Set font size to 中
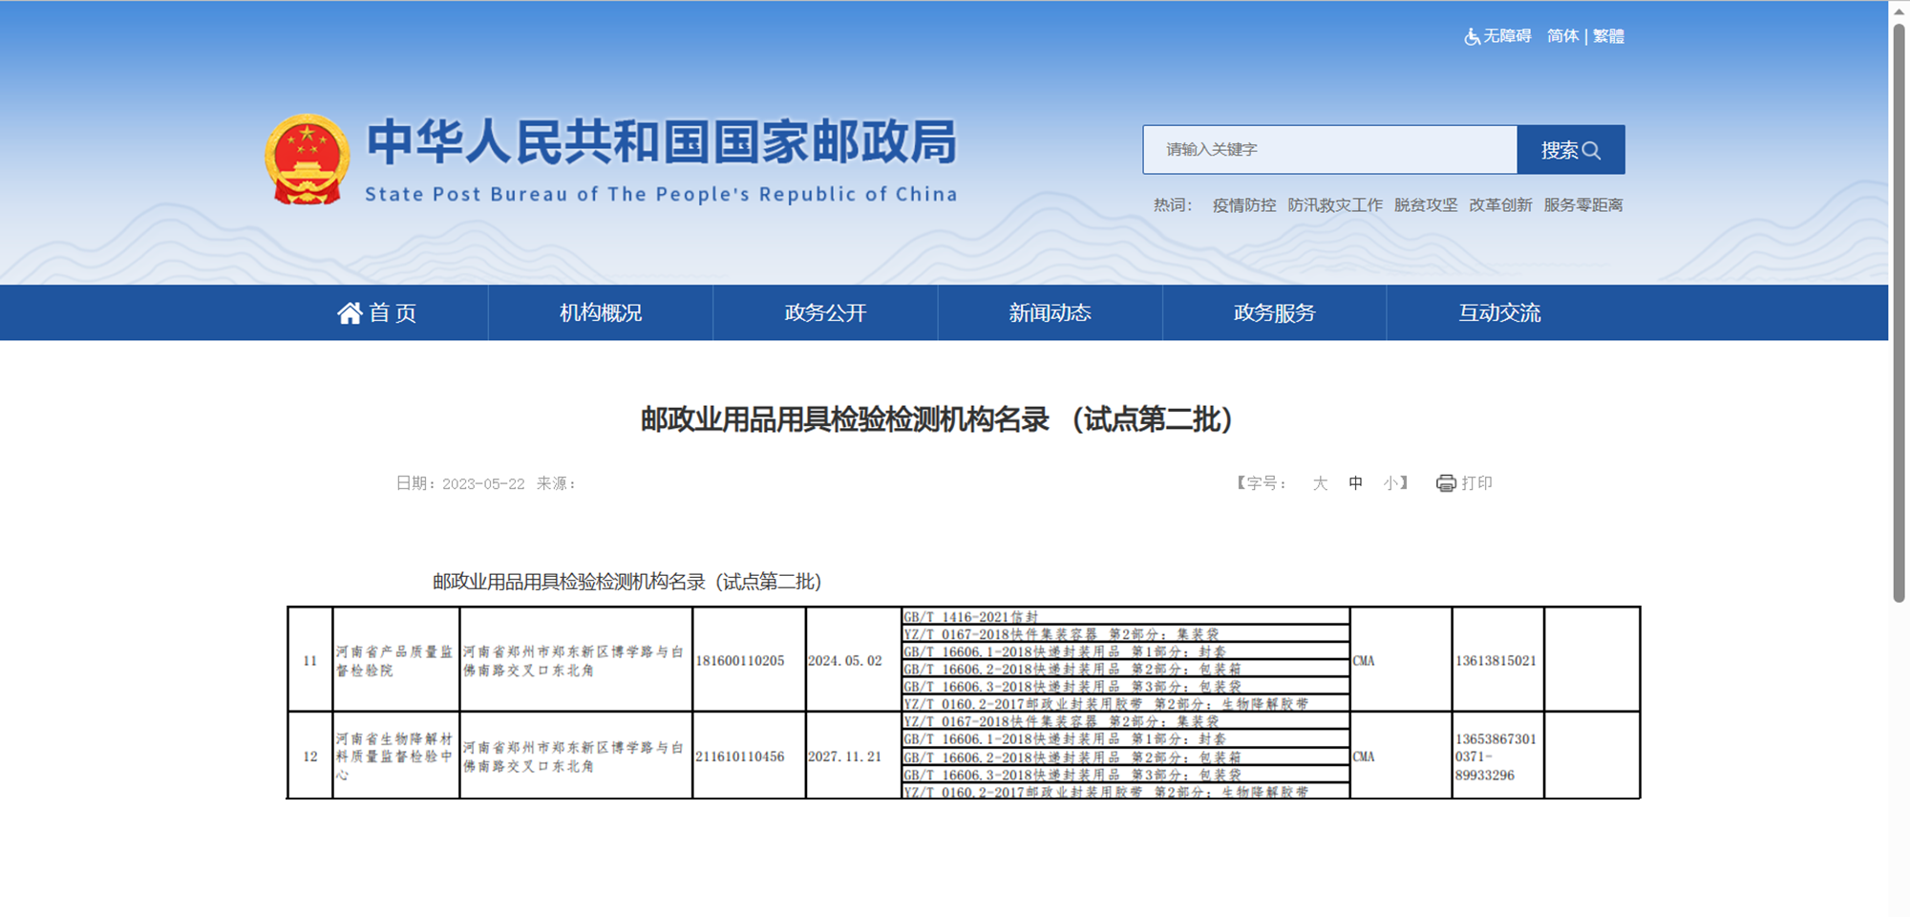The height and width of the screenshot is (917, 1910). click(1355, 483)
